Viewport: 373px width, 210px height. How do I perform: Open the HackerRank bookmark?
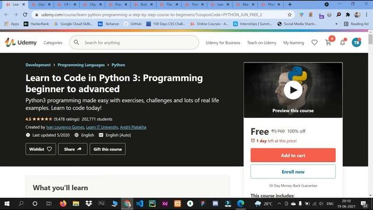pyautogui.click(x=36, y=24)
